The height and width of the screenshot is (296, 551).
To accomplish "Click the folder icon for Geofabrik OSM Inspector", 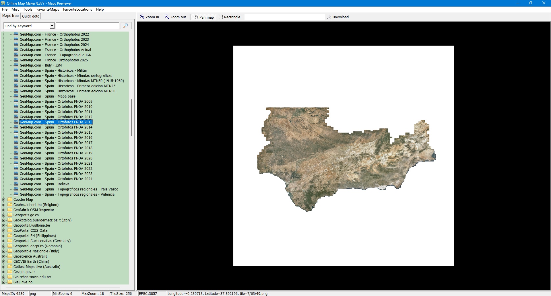I will (x=10, y=210).
